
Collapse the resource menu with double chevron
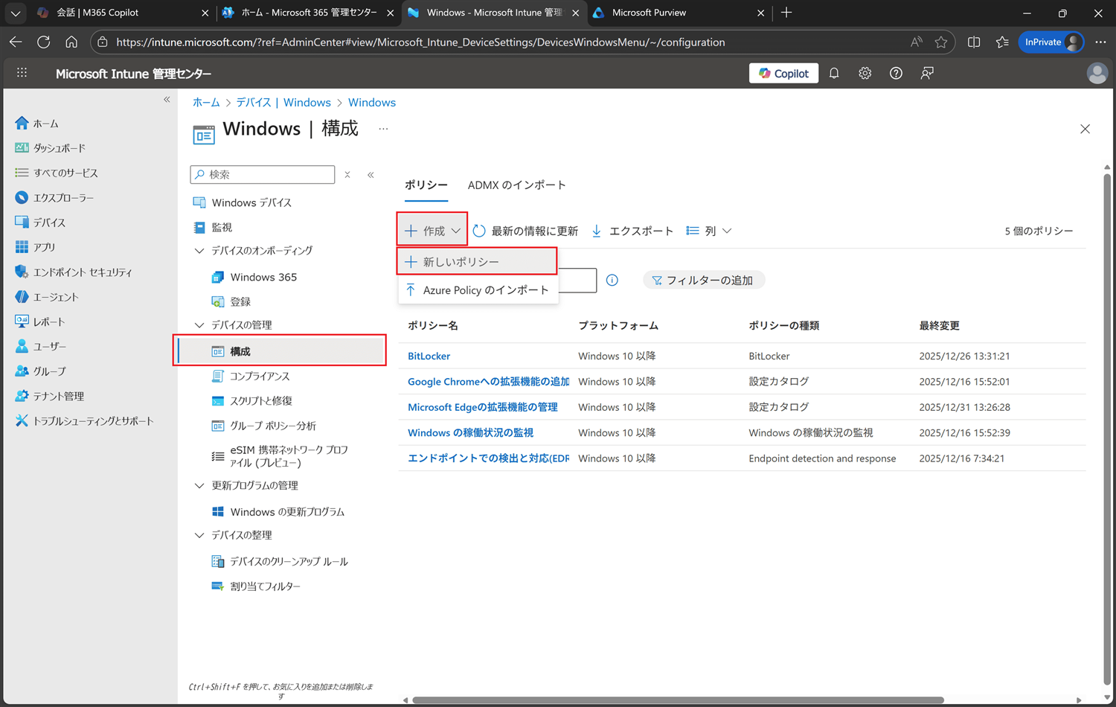pyautogui.click(x=371, y=175)
